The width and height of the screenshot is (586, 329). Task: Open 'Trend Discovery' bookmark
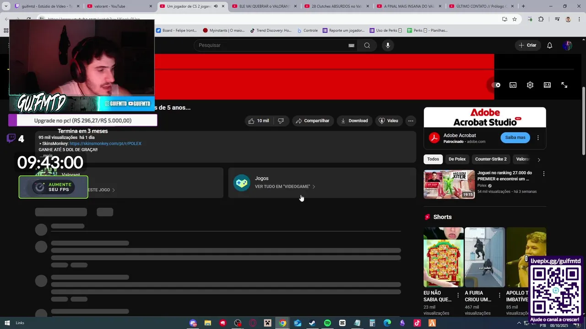point(271,31)
